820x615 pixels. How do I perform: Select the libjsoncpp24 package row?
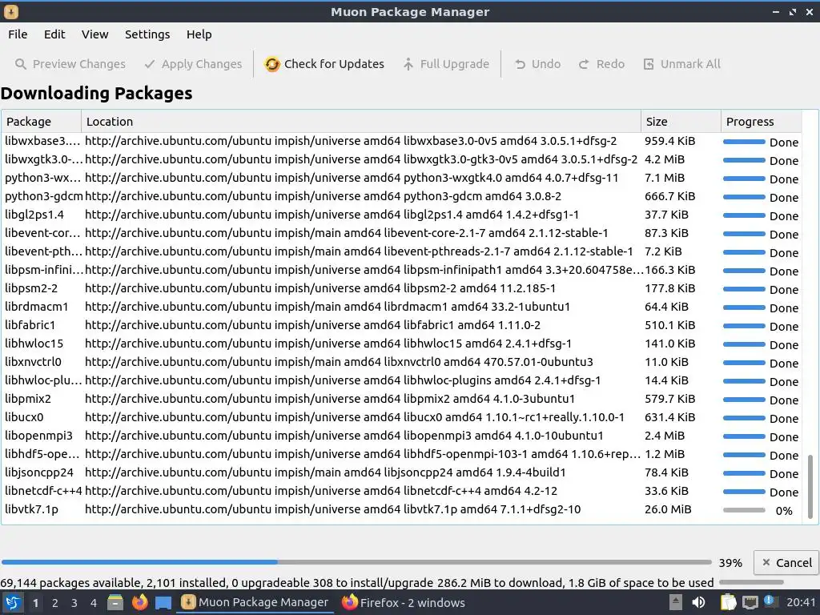tap(401, 472)
